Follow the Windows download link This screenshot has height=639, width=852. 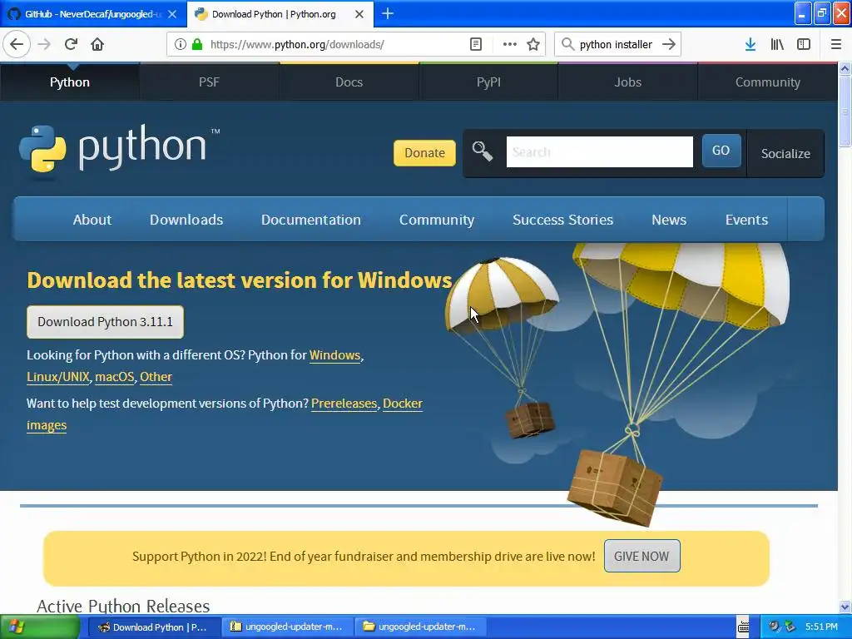[334, 354]
